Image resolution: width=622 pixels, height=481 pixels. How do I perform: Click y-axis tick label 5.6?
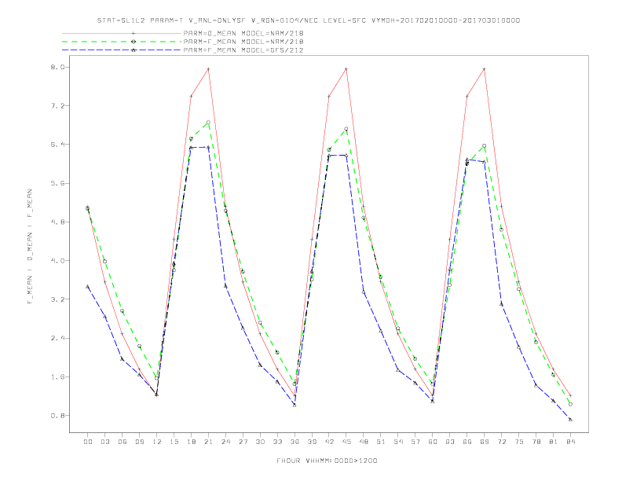pyautogui.click(x=57, y=183)
